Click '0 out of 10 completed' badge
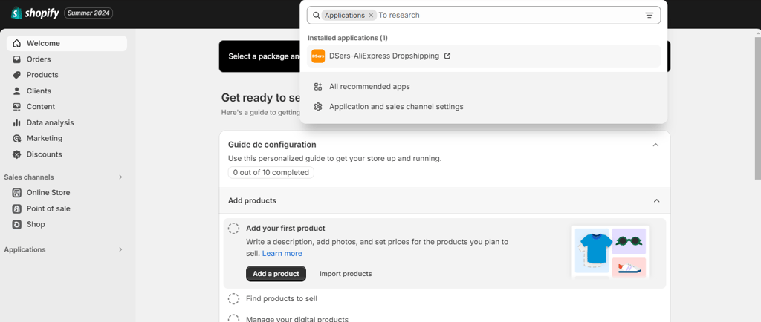The width and height of the screenshot is (761, 322). tap(271, 172)
